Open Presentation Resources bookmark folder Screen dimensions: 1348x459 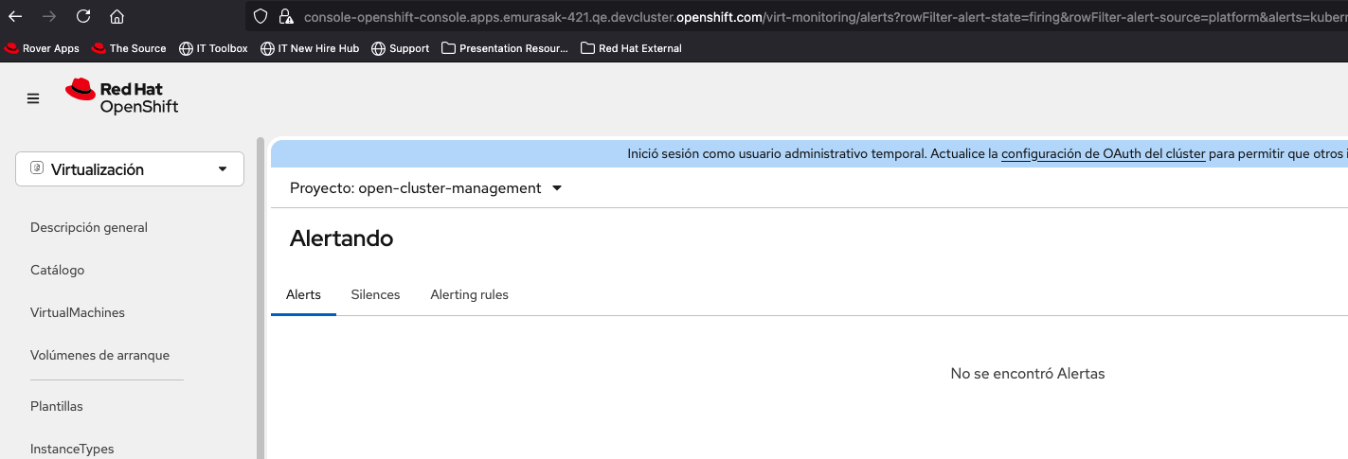pos(505,48)
